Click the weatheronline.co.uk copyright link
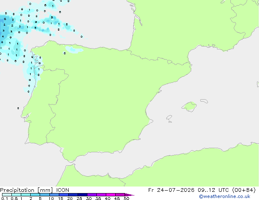The width and height of the screenshot is (259, 200). tap(224, 196)
